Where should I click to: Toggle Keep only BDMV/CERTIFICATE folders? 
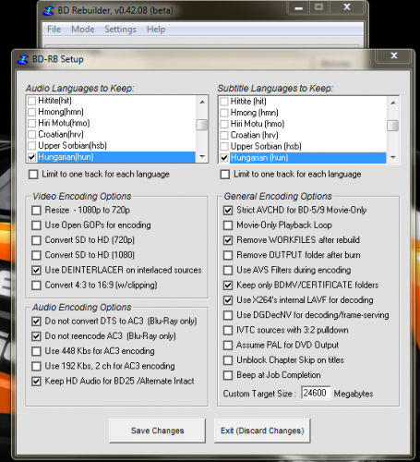point(228,286)
